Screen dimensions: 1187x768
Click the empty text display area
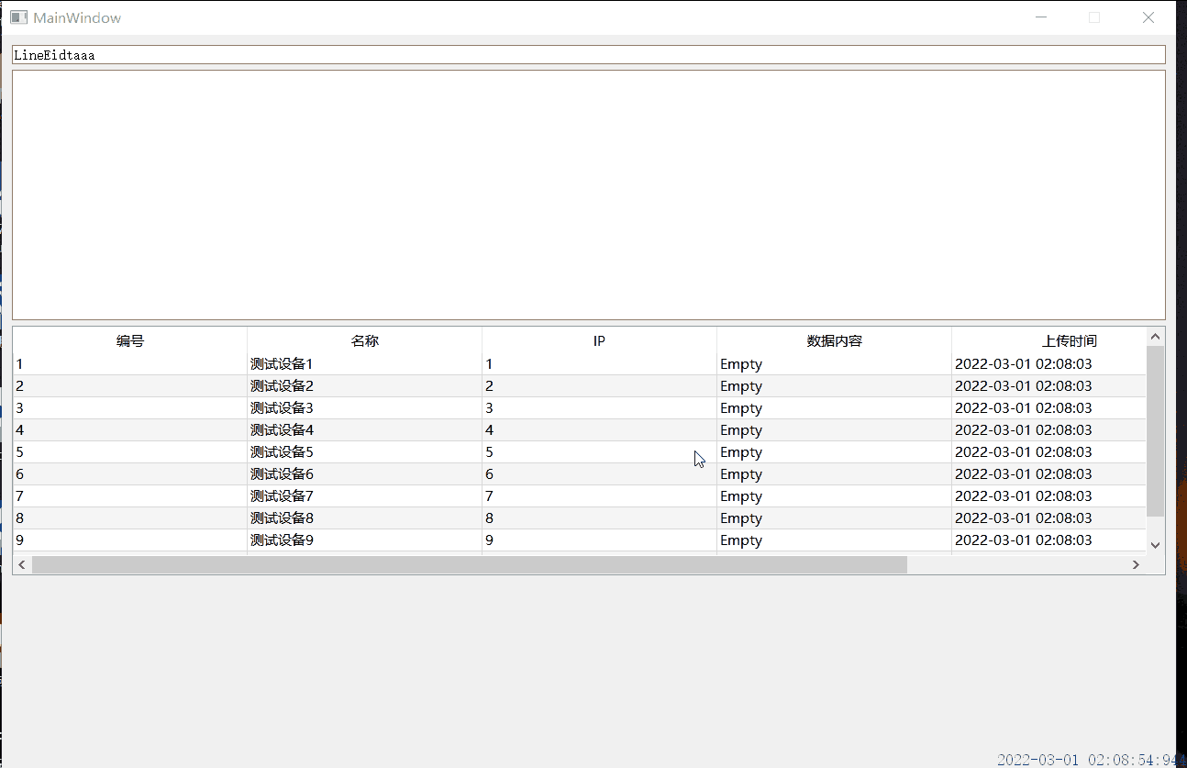click(x=587, y=193)
